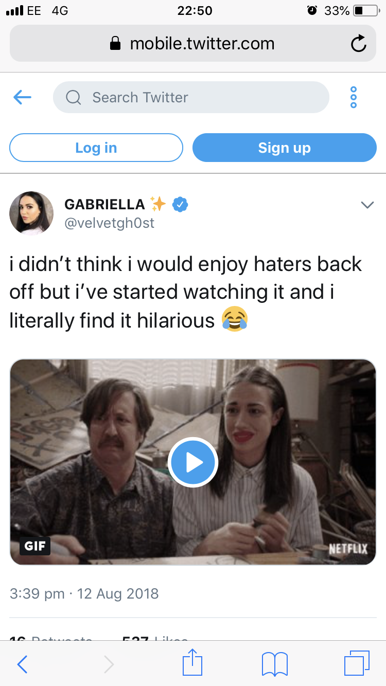386x686 pixels.
Task: Tap the magnifier icon in the search field
Action: tap(74, 97)
